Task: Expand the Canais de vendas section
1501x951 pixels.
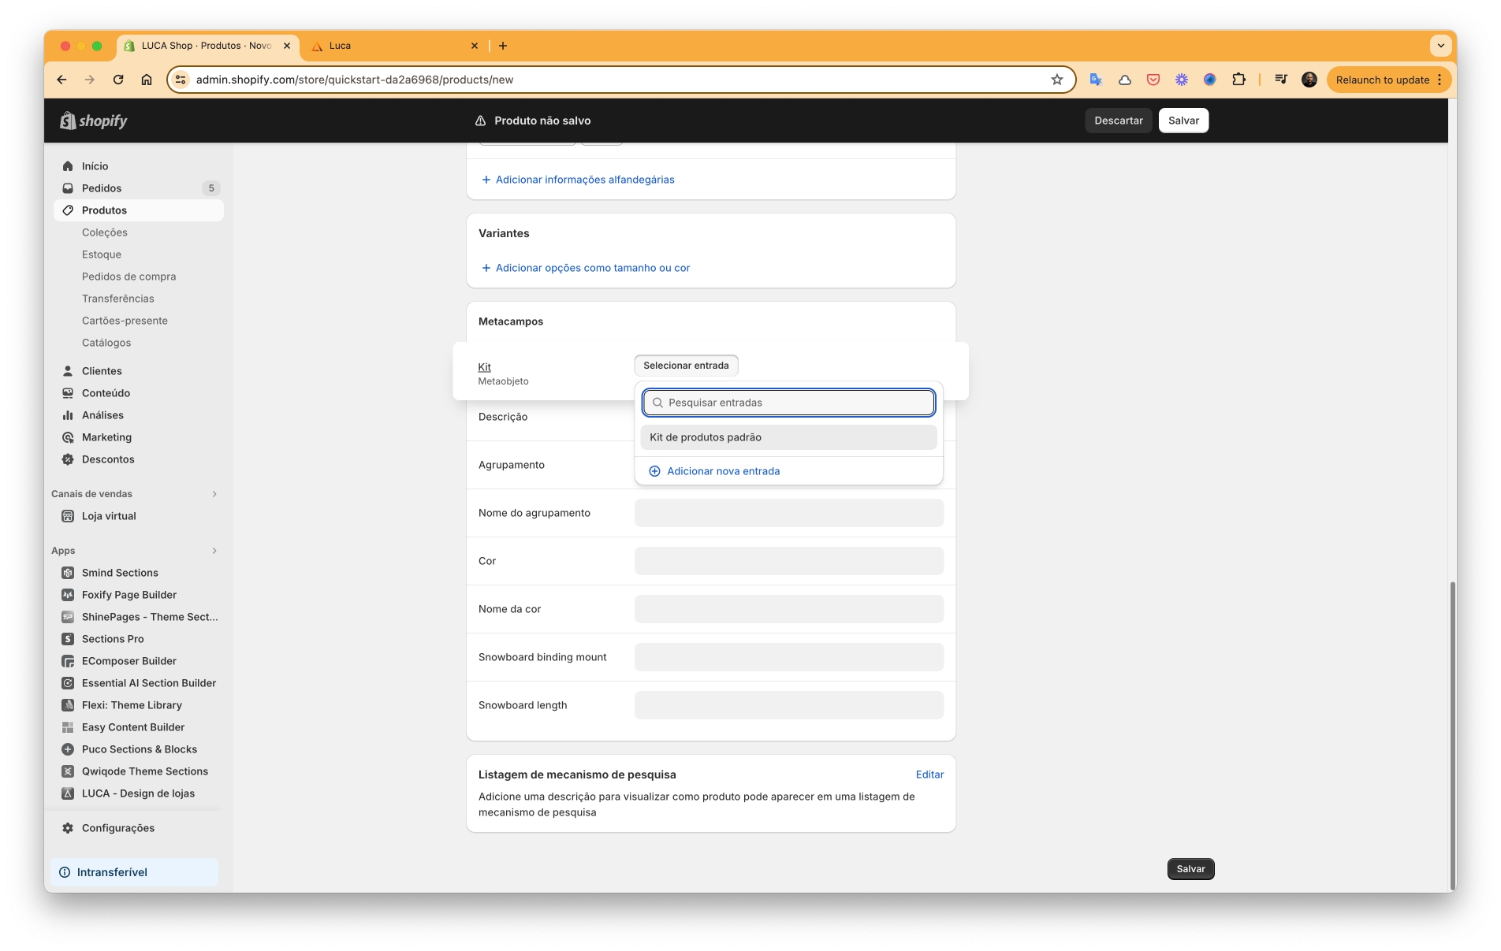Action: [x=214, y=494]
